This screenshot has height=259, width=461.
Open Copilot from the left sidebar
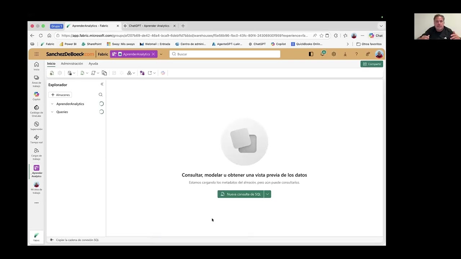click(x=36, y=96)
